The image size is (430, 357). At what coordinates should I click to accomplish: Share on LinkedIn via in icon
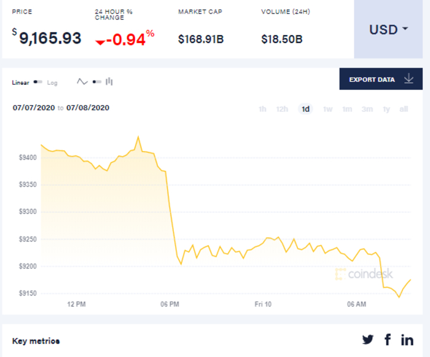(407, 339)
